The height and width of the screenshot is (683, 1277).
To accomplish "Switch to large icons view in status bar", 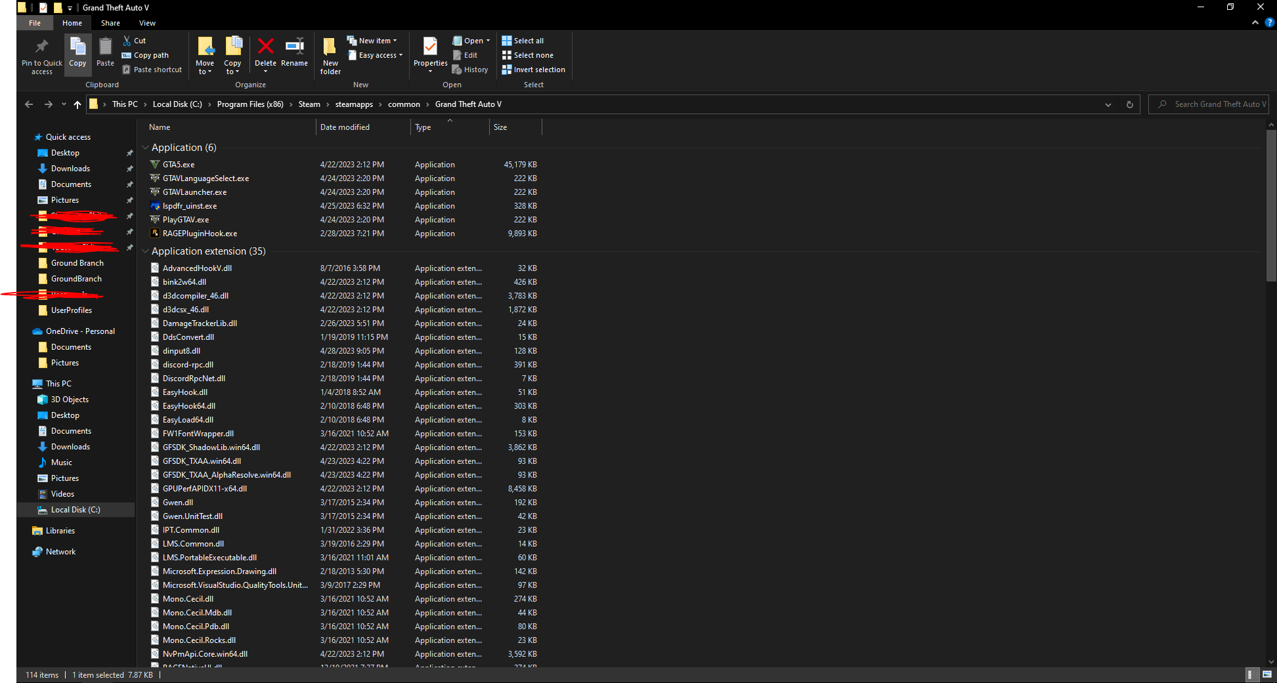I will coord(1267,674).
